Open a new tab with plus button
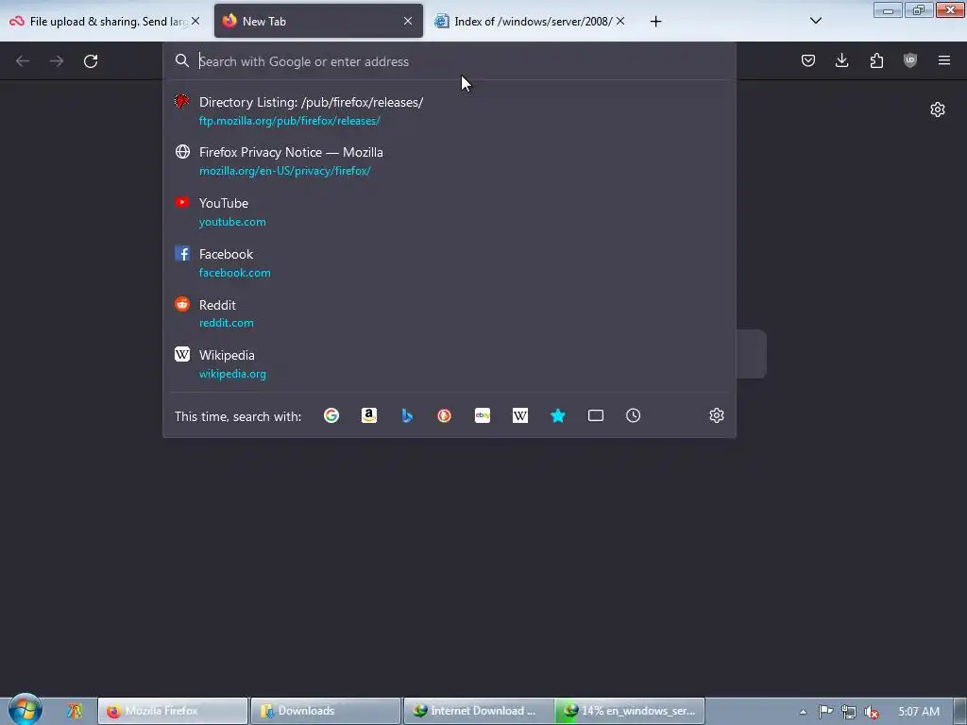 pyautogui.click(x=655, y=22)
